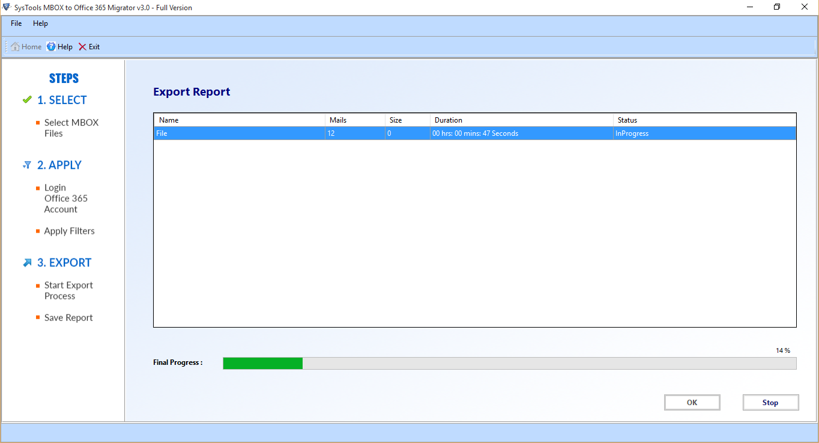Screen dimensions: 819x443
Task: Go to Select MBOX Files step
Action: click(71, 128)
